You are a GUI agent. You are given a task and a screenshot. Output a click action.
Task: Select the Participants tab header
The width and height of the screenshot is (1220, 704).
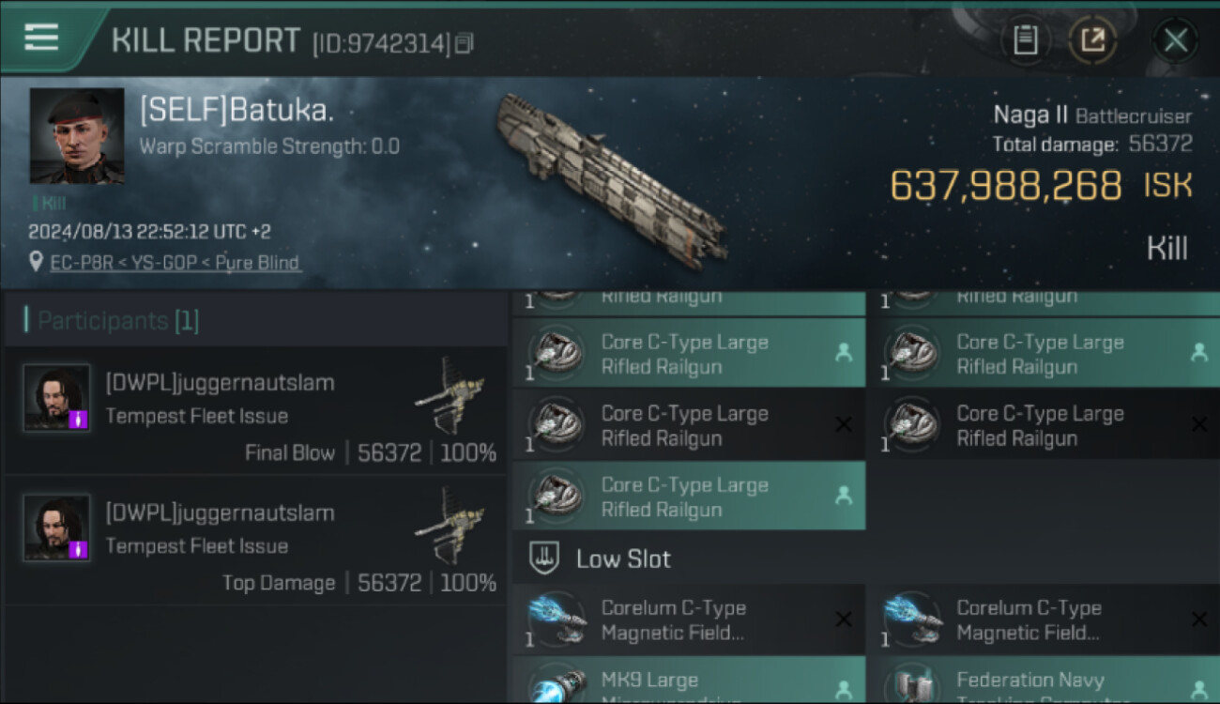click(113, 321)
